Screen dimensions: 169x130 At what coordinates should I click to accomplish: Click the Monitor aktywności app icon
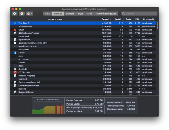15,46
